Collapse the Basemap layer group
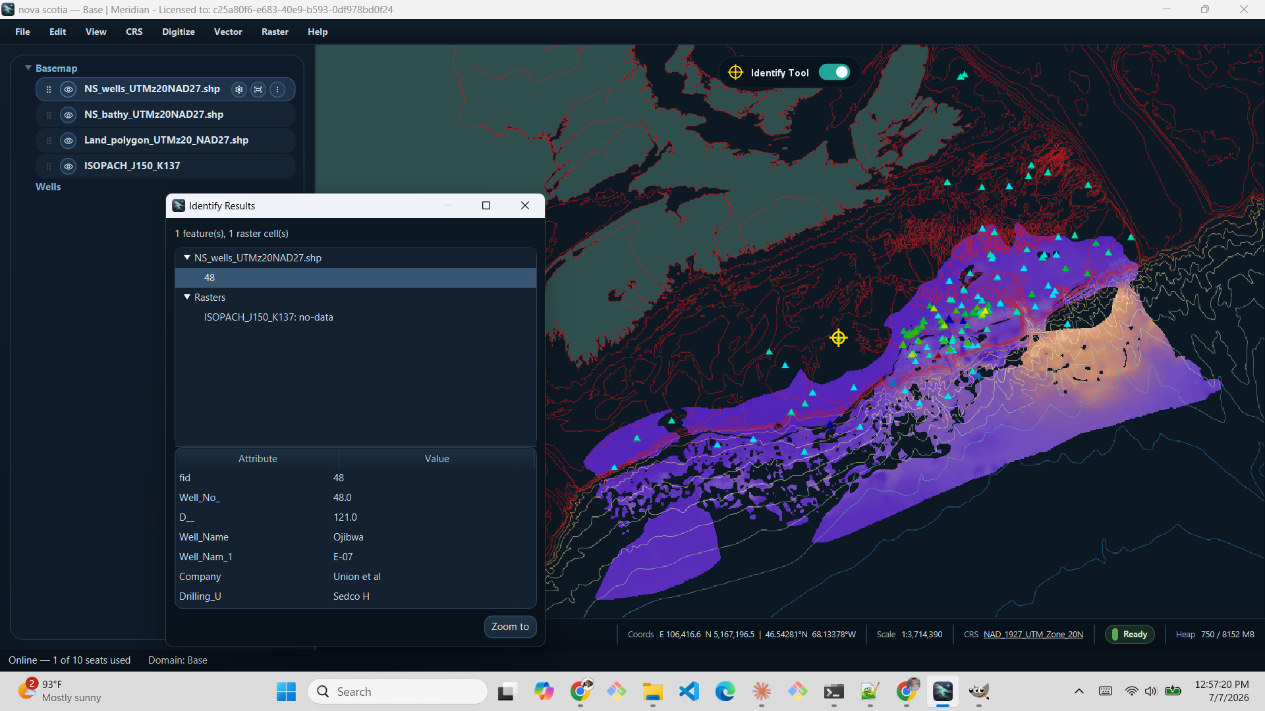The width and height of the screenshot is (1265, 711). coord(28,68)
